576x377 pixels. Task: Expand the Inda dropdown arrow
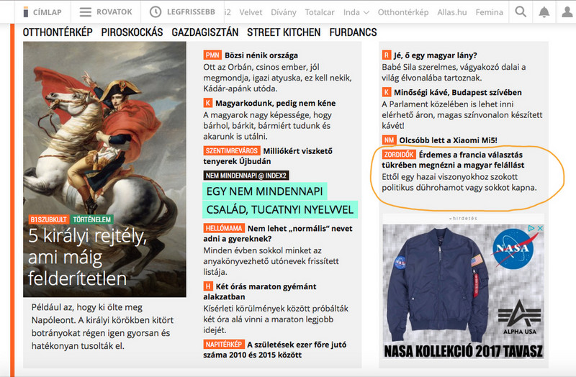[366, 12]
